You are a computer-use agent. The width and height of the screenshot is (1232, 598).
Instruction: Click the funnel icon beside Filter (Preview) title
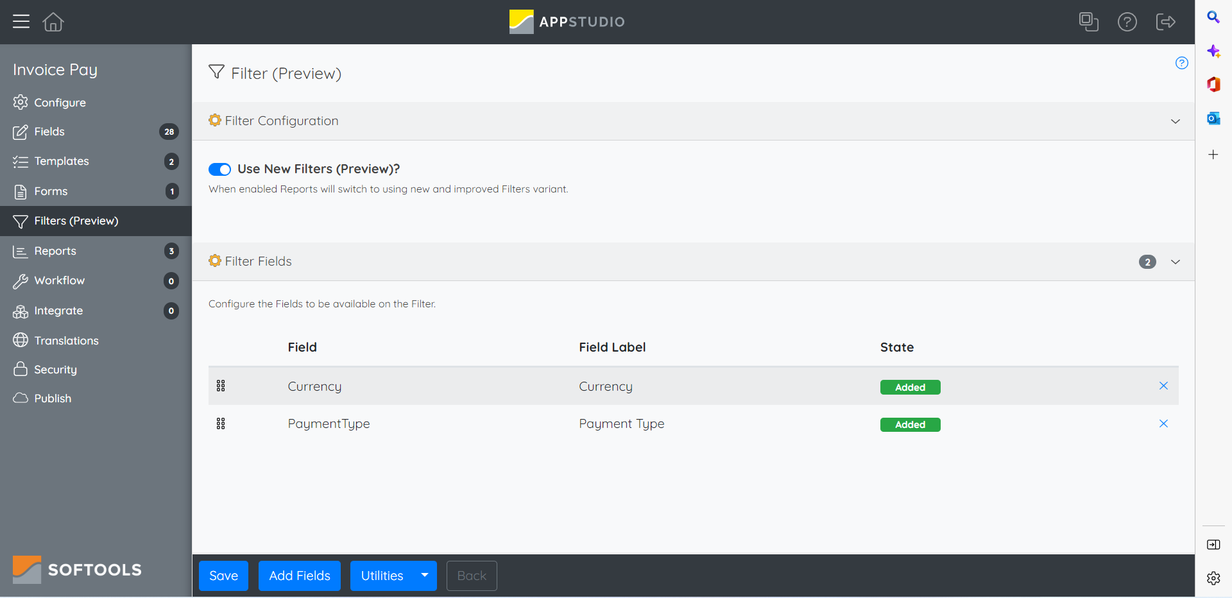[216, 72]
